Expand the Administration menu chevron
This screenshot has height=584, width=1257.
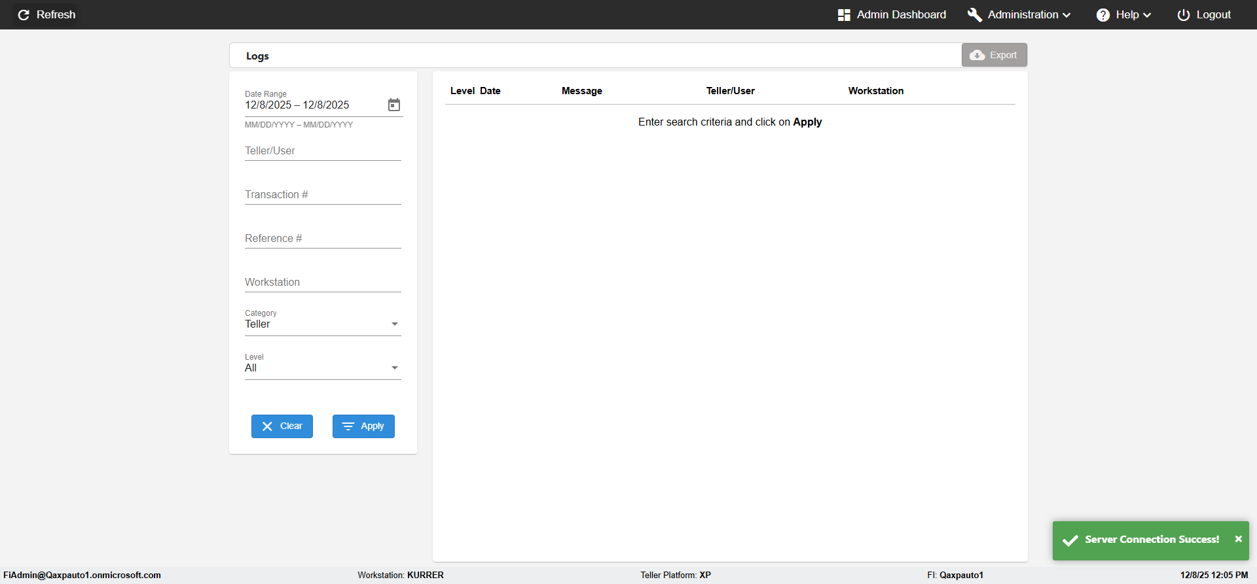(x=1066, y=15)
